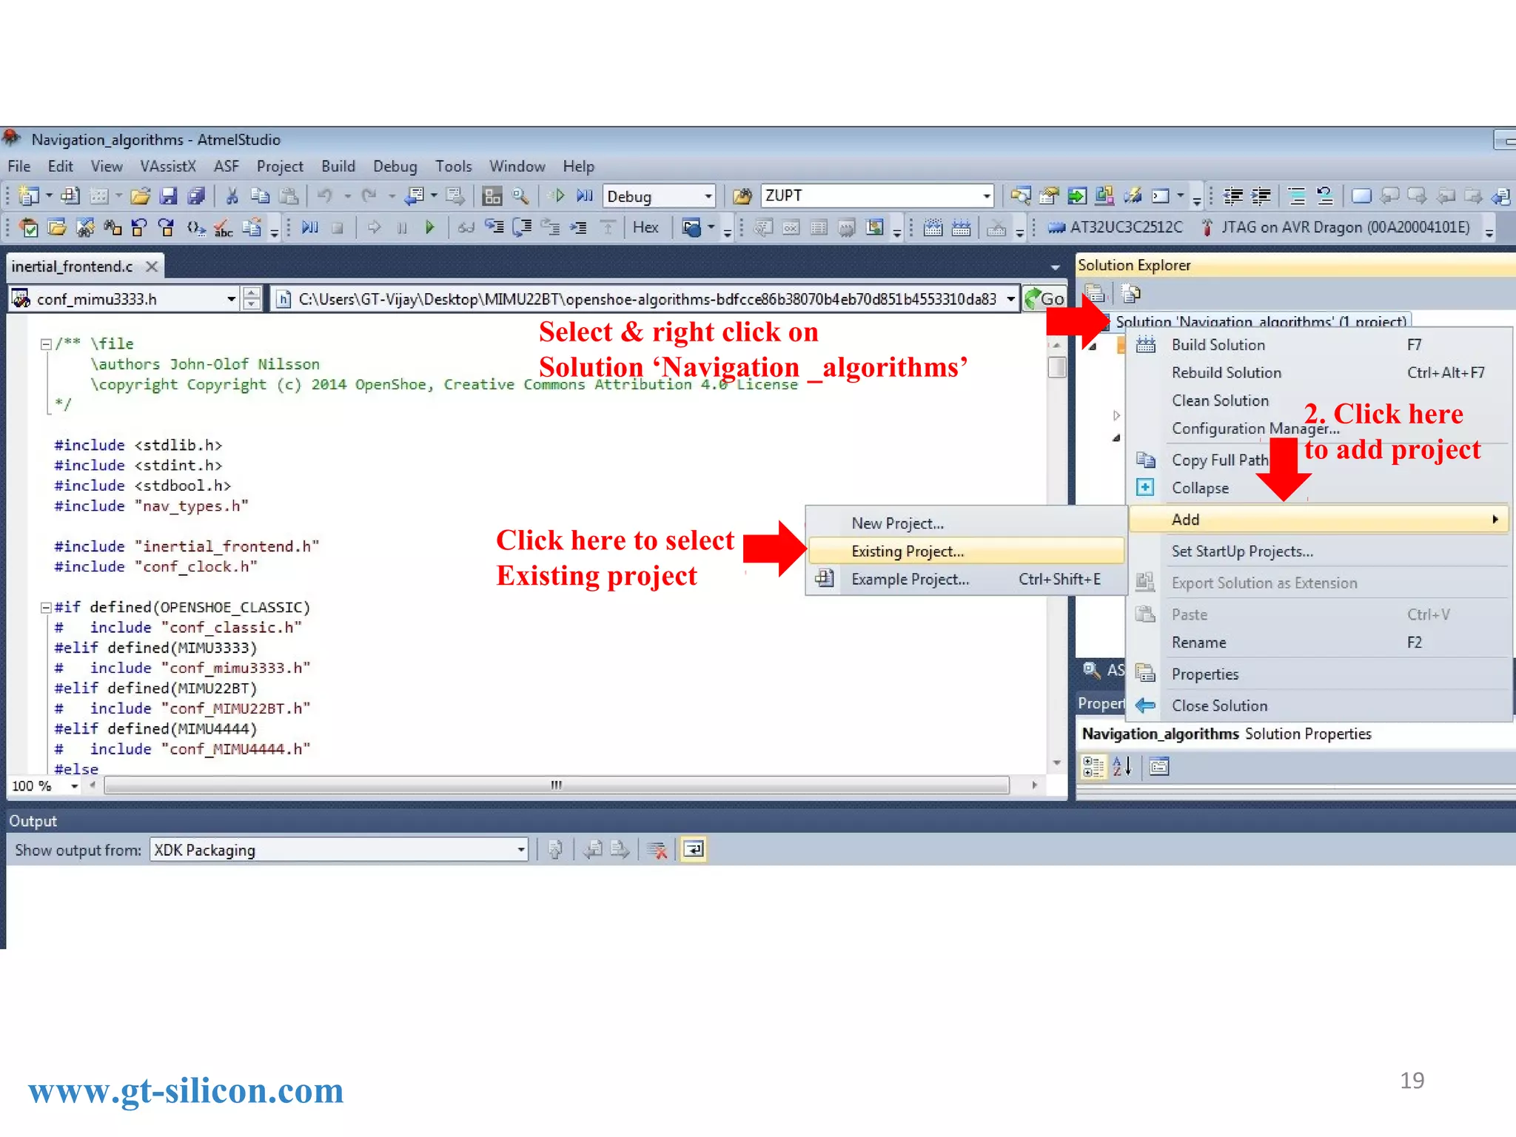Choose Clean Solution in context menu
Viewport: 1516px width, 1137px height.
point(1319,401)
